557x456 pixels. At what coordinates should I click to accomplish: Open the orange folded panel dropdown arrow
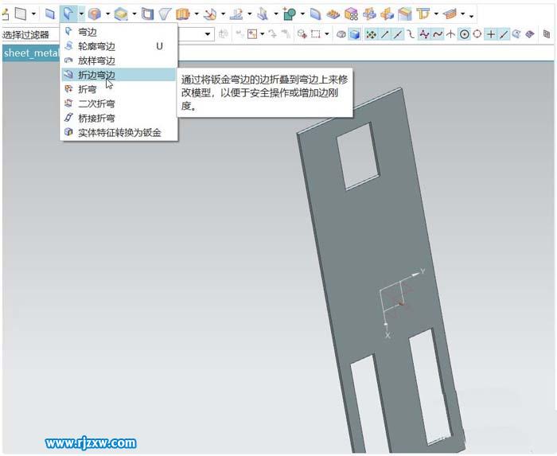click(x=197, y=14)
